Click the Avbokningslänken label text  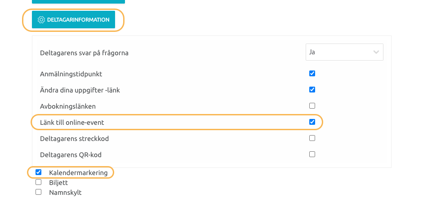coord(68,106)
